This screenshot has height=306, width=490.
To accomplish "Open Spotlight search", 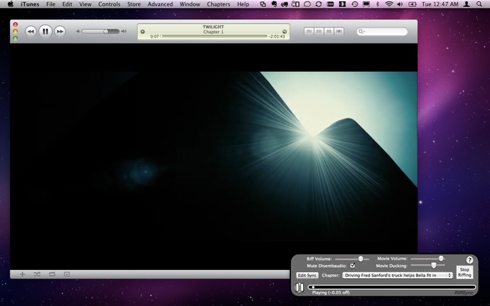I will (x=479, y=4).
